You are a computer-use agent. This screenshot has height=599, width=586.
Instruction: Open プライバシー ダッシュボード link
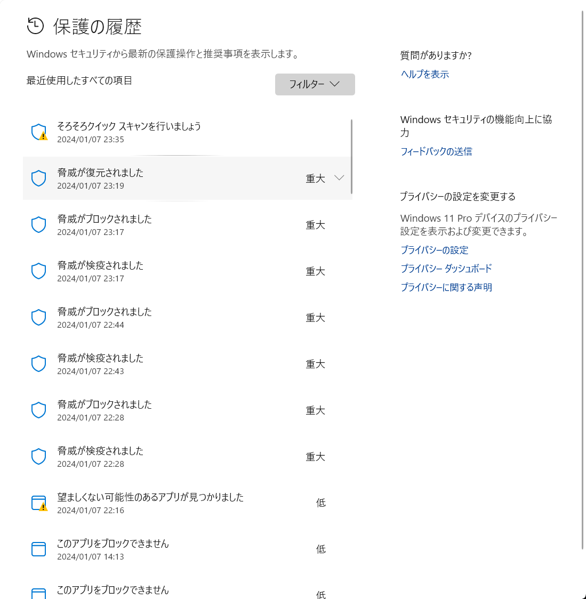click(446, 269)
